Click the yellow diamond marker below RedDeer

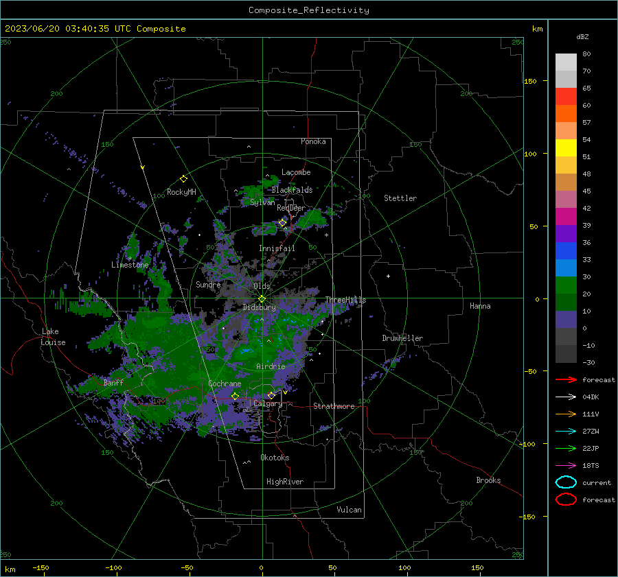point(282,223)
